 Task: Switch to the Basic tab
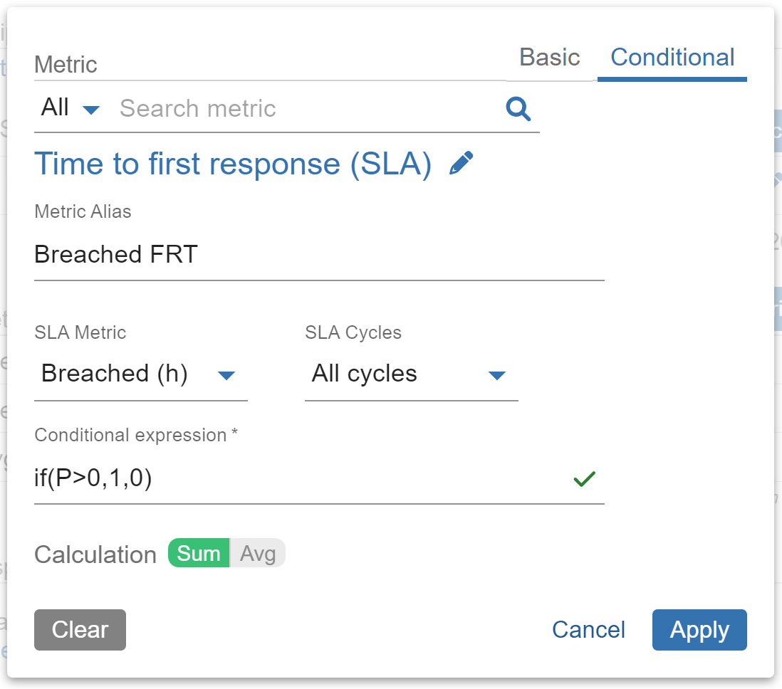pos(550,57)
